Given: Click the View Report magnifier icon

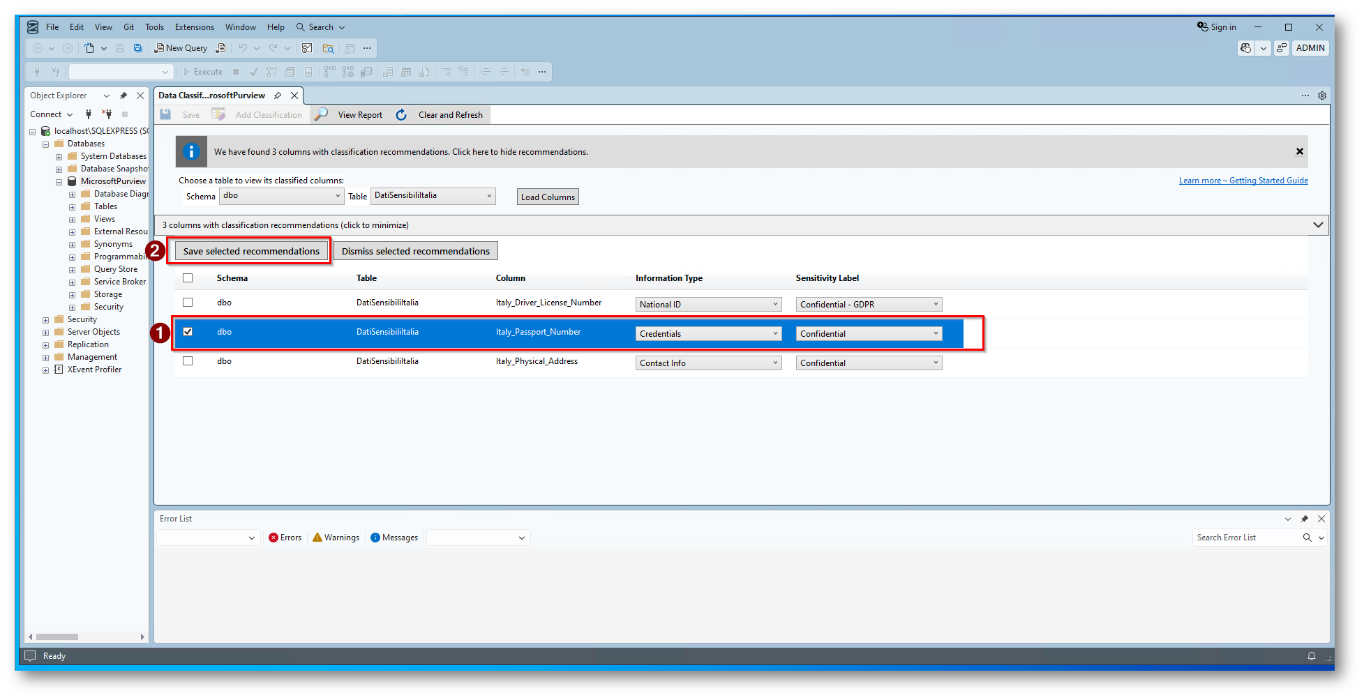Looking at the screenshot, I should click(321, 114).
